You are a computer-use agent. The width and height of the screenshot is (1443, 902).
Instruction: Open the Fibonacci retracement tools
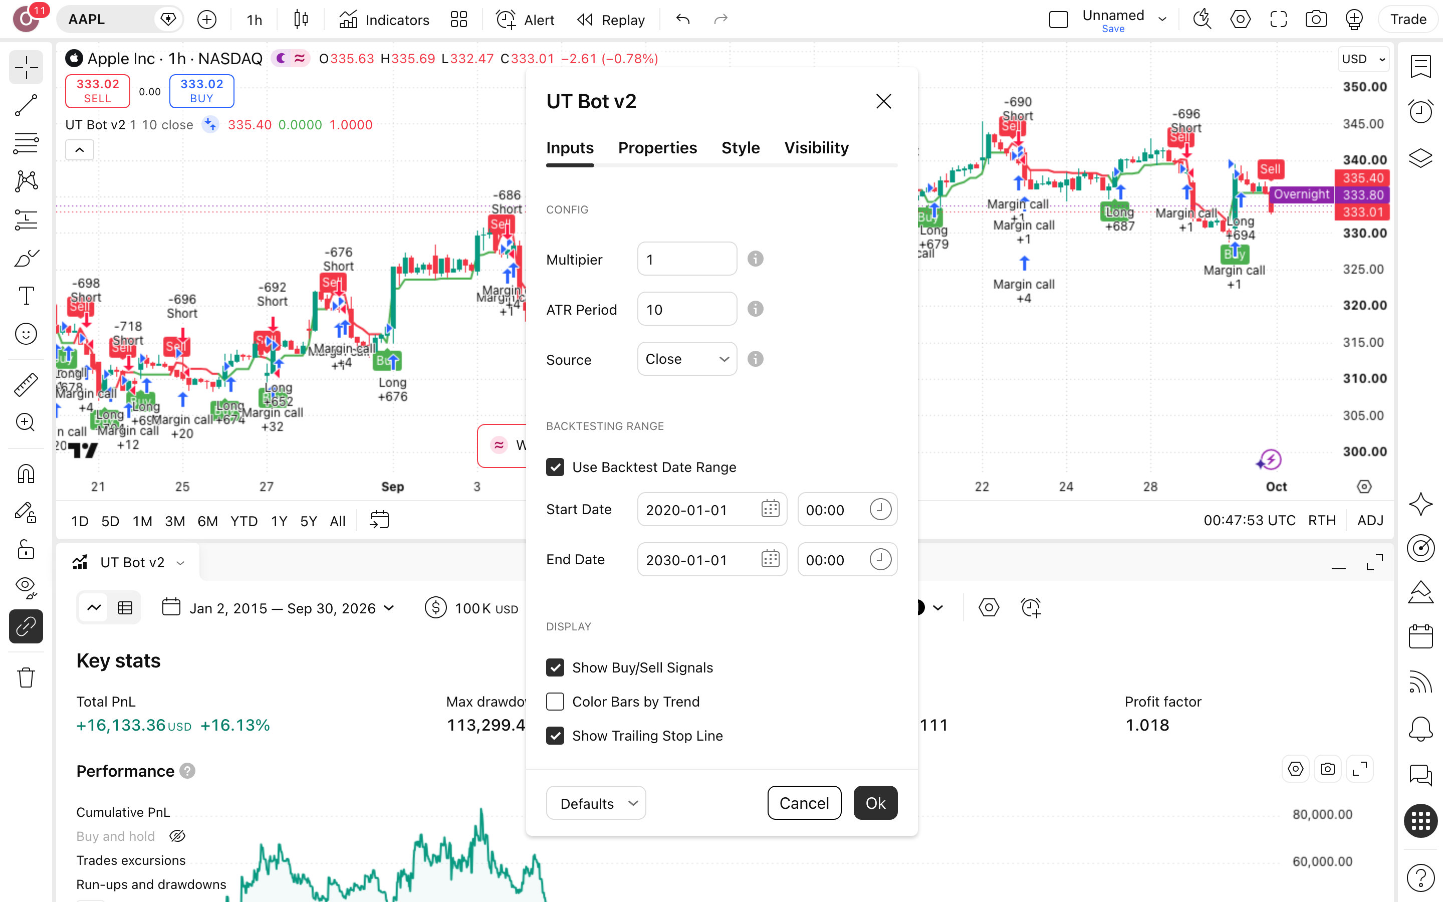[26, 144]
